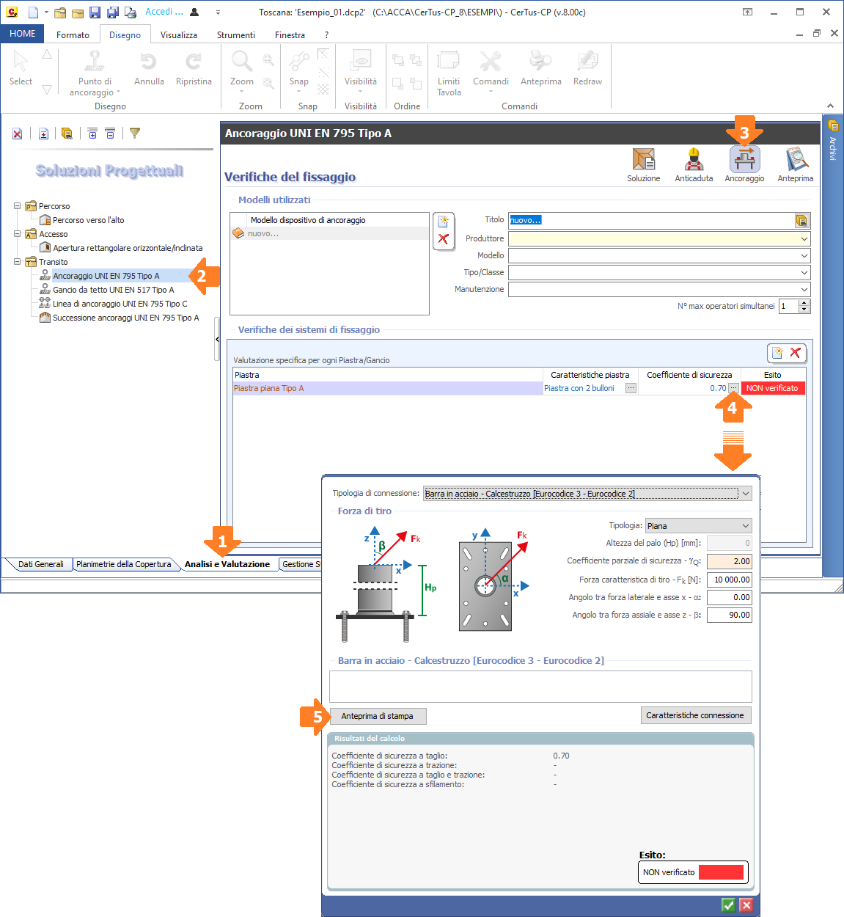
Task: Delete fixing system verification row (red X)
Action: click(796, 353)
